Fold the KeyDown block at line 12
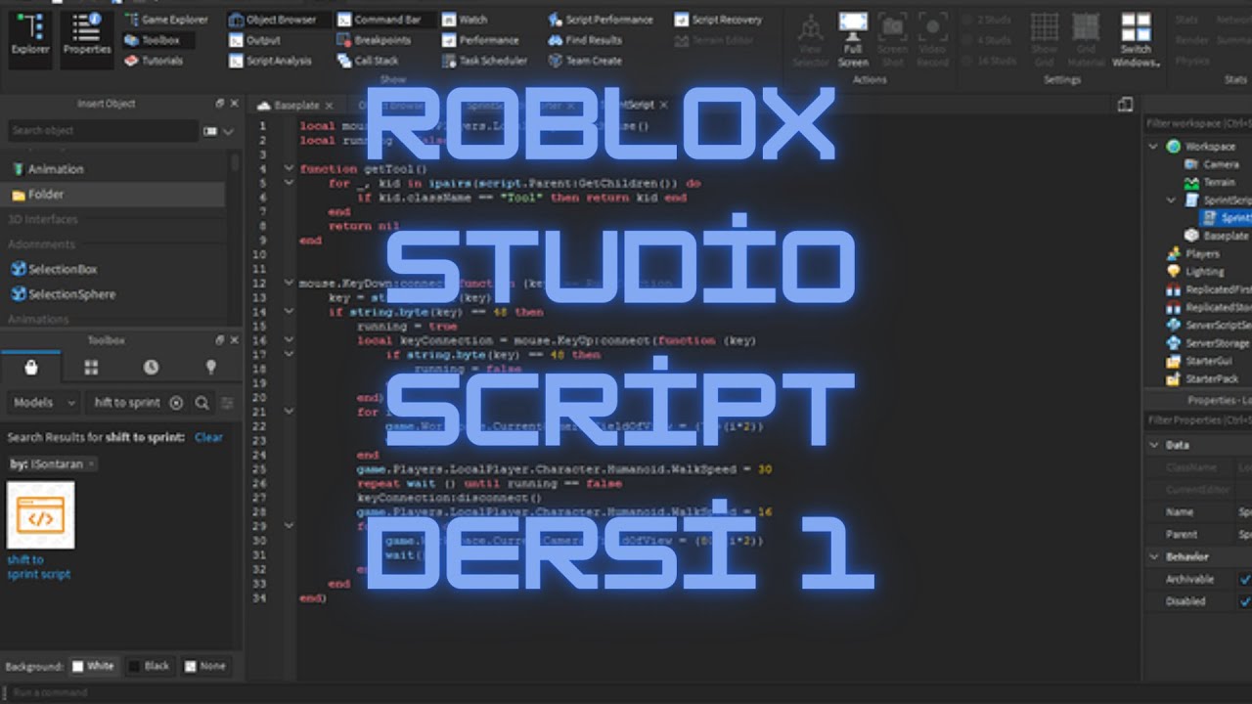 click(x=289, y=284)
